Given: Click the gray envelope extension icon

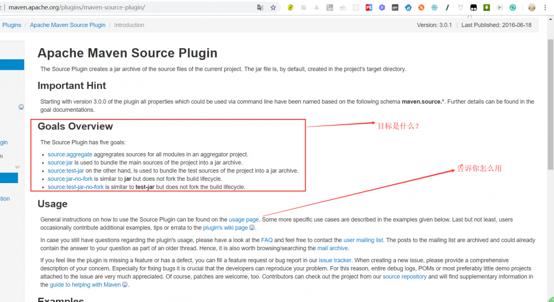Looking at the screenshot, I should pos(343,7).
